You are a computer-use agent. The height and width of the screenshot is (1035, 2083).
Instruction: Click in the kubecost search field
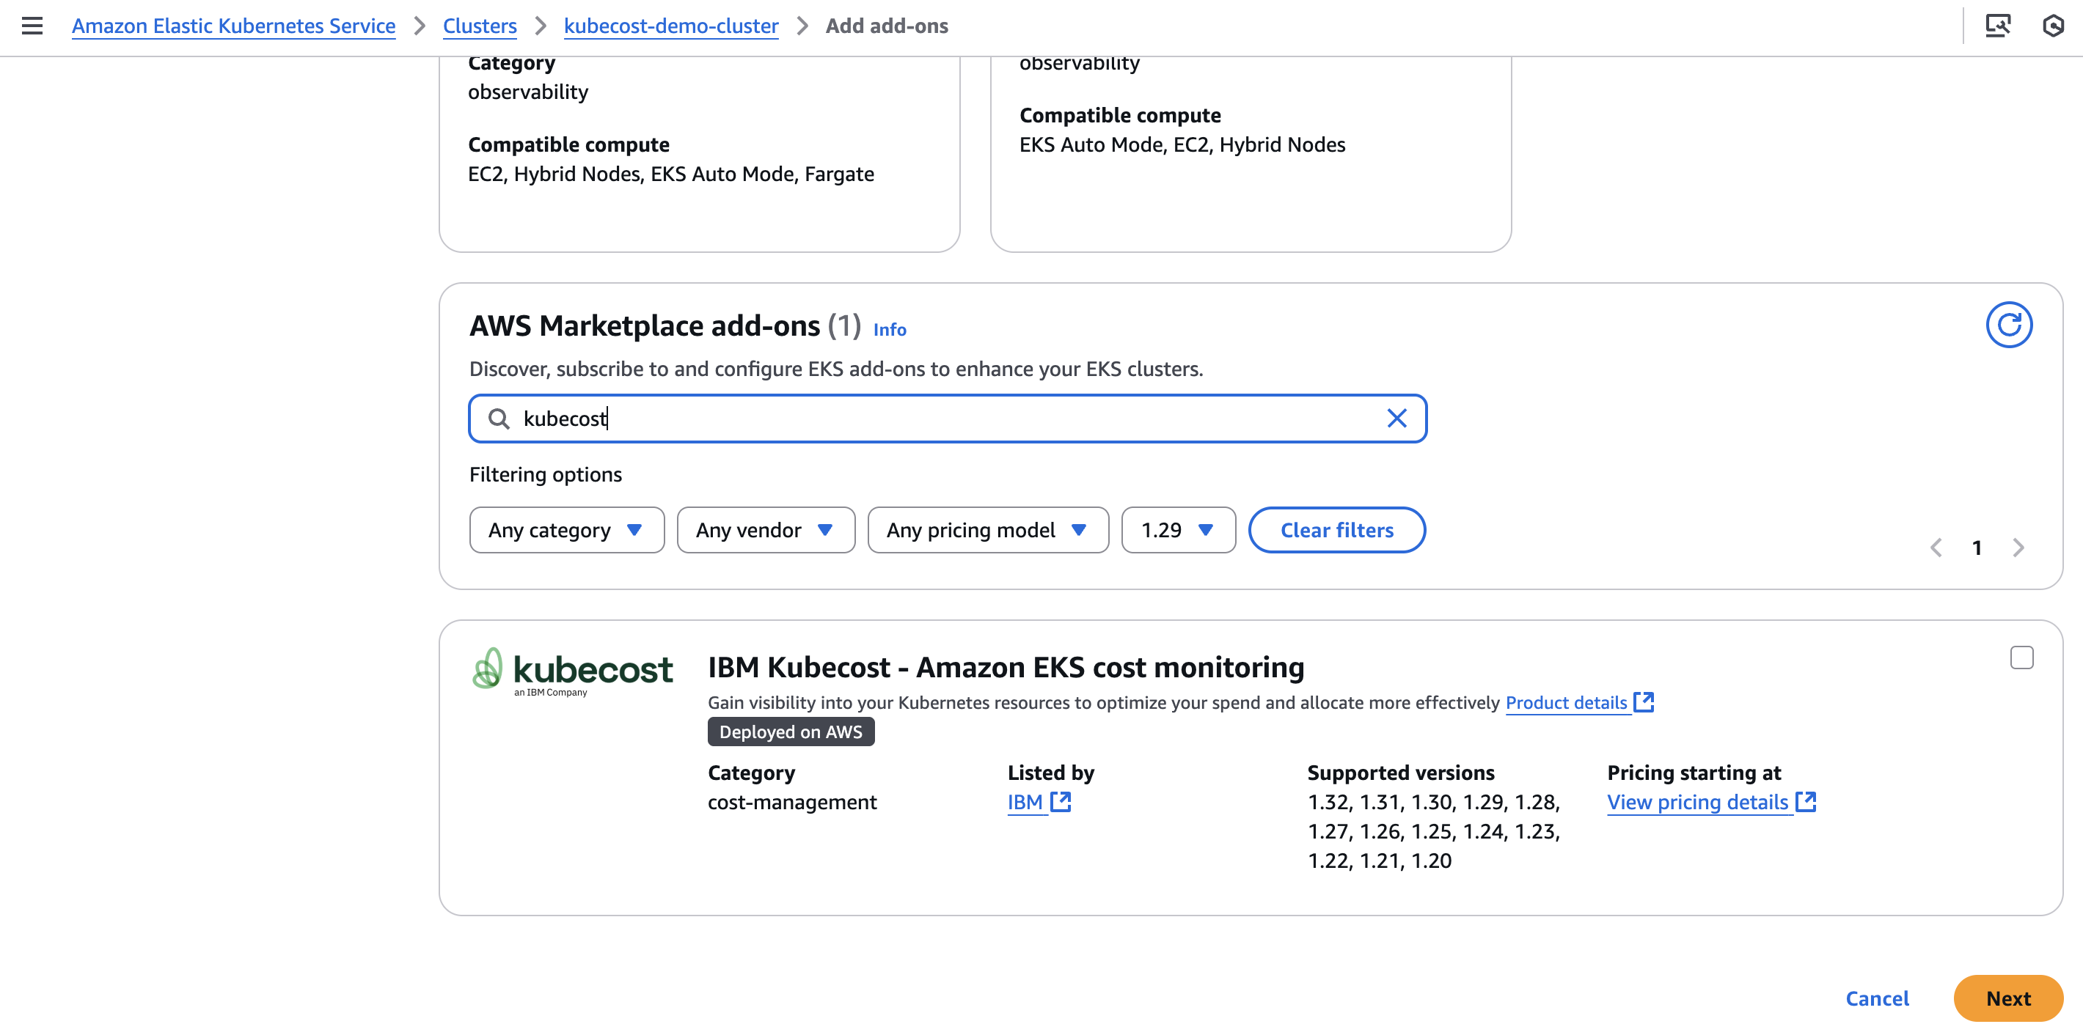click(x=948, y=419)
